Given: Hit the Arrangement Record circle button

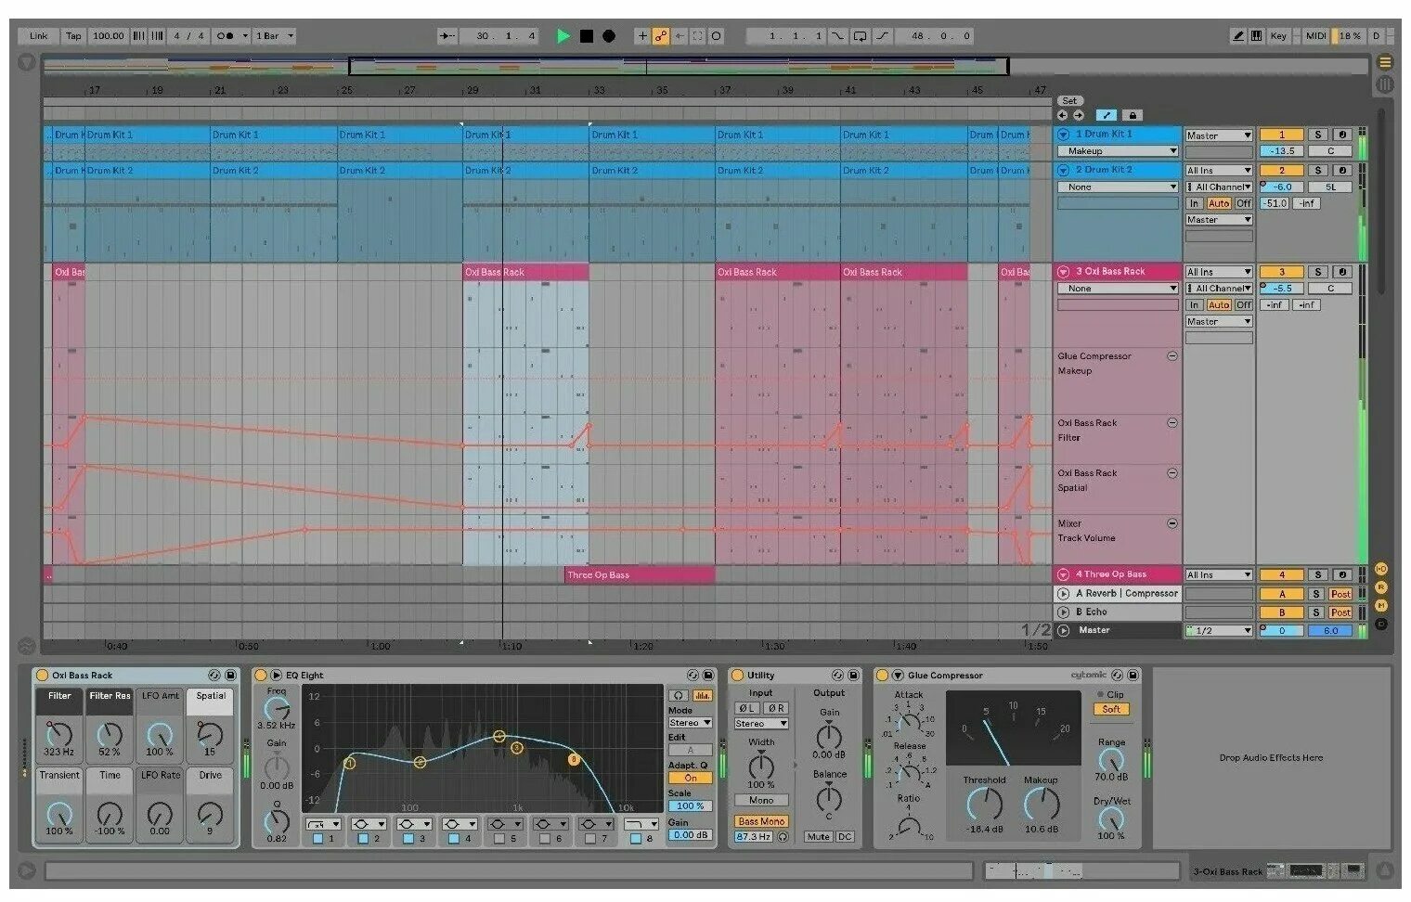Looking at the screenshot, I should (x=609, y=36).
